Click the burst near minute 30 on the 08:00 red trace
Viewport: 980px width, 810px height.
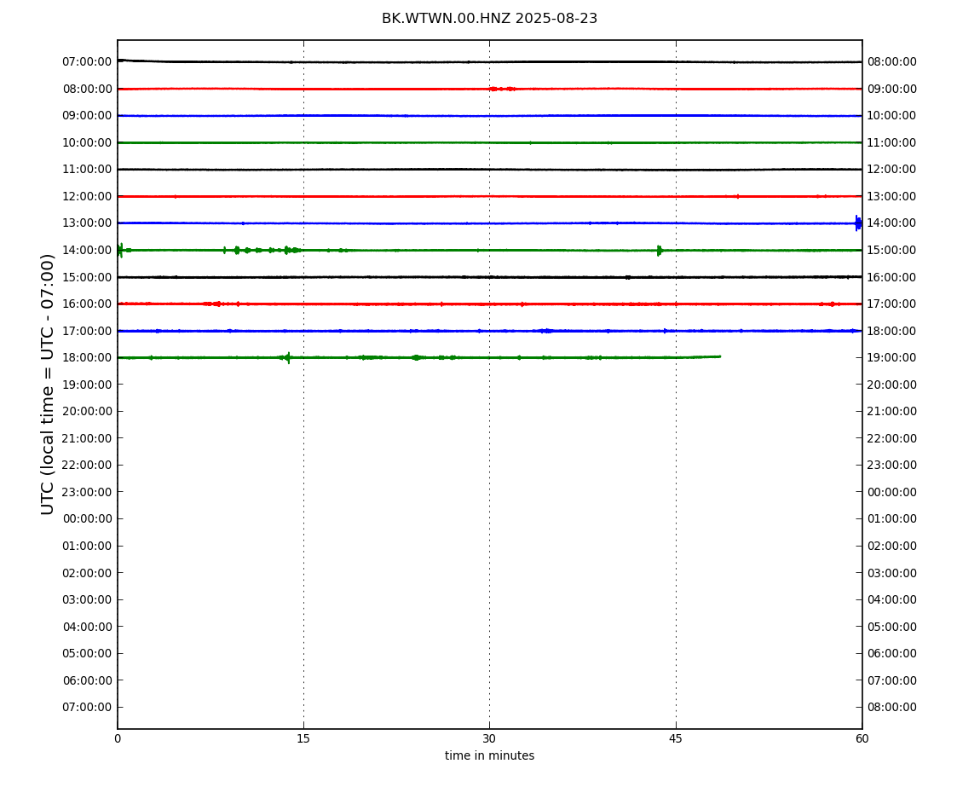tap(503, 89)
